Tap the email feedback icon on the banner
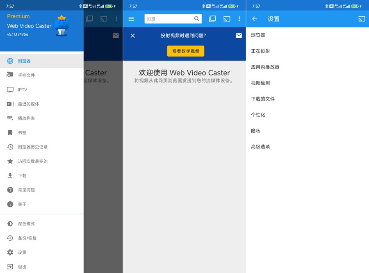The width and height of the screenshot is (369, 273). [x=239, y=36]
